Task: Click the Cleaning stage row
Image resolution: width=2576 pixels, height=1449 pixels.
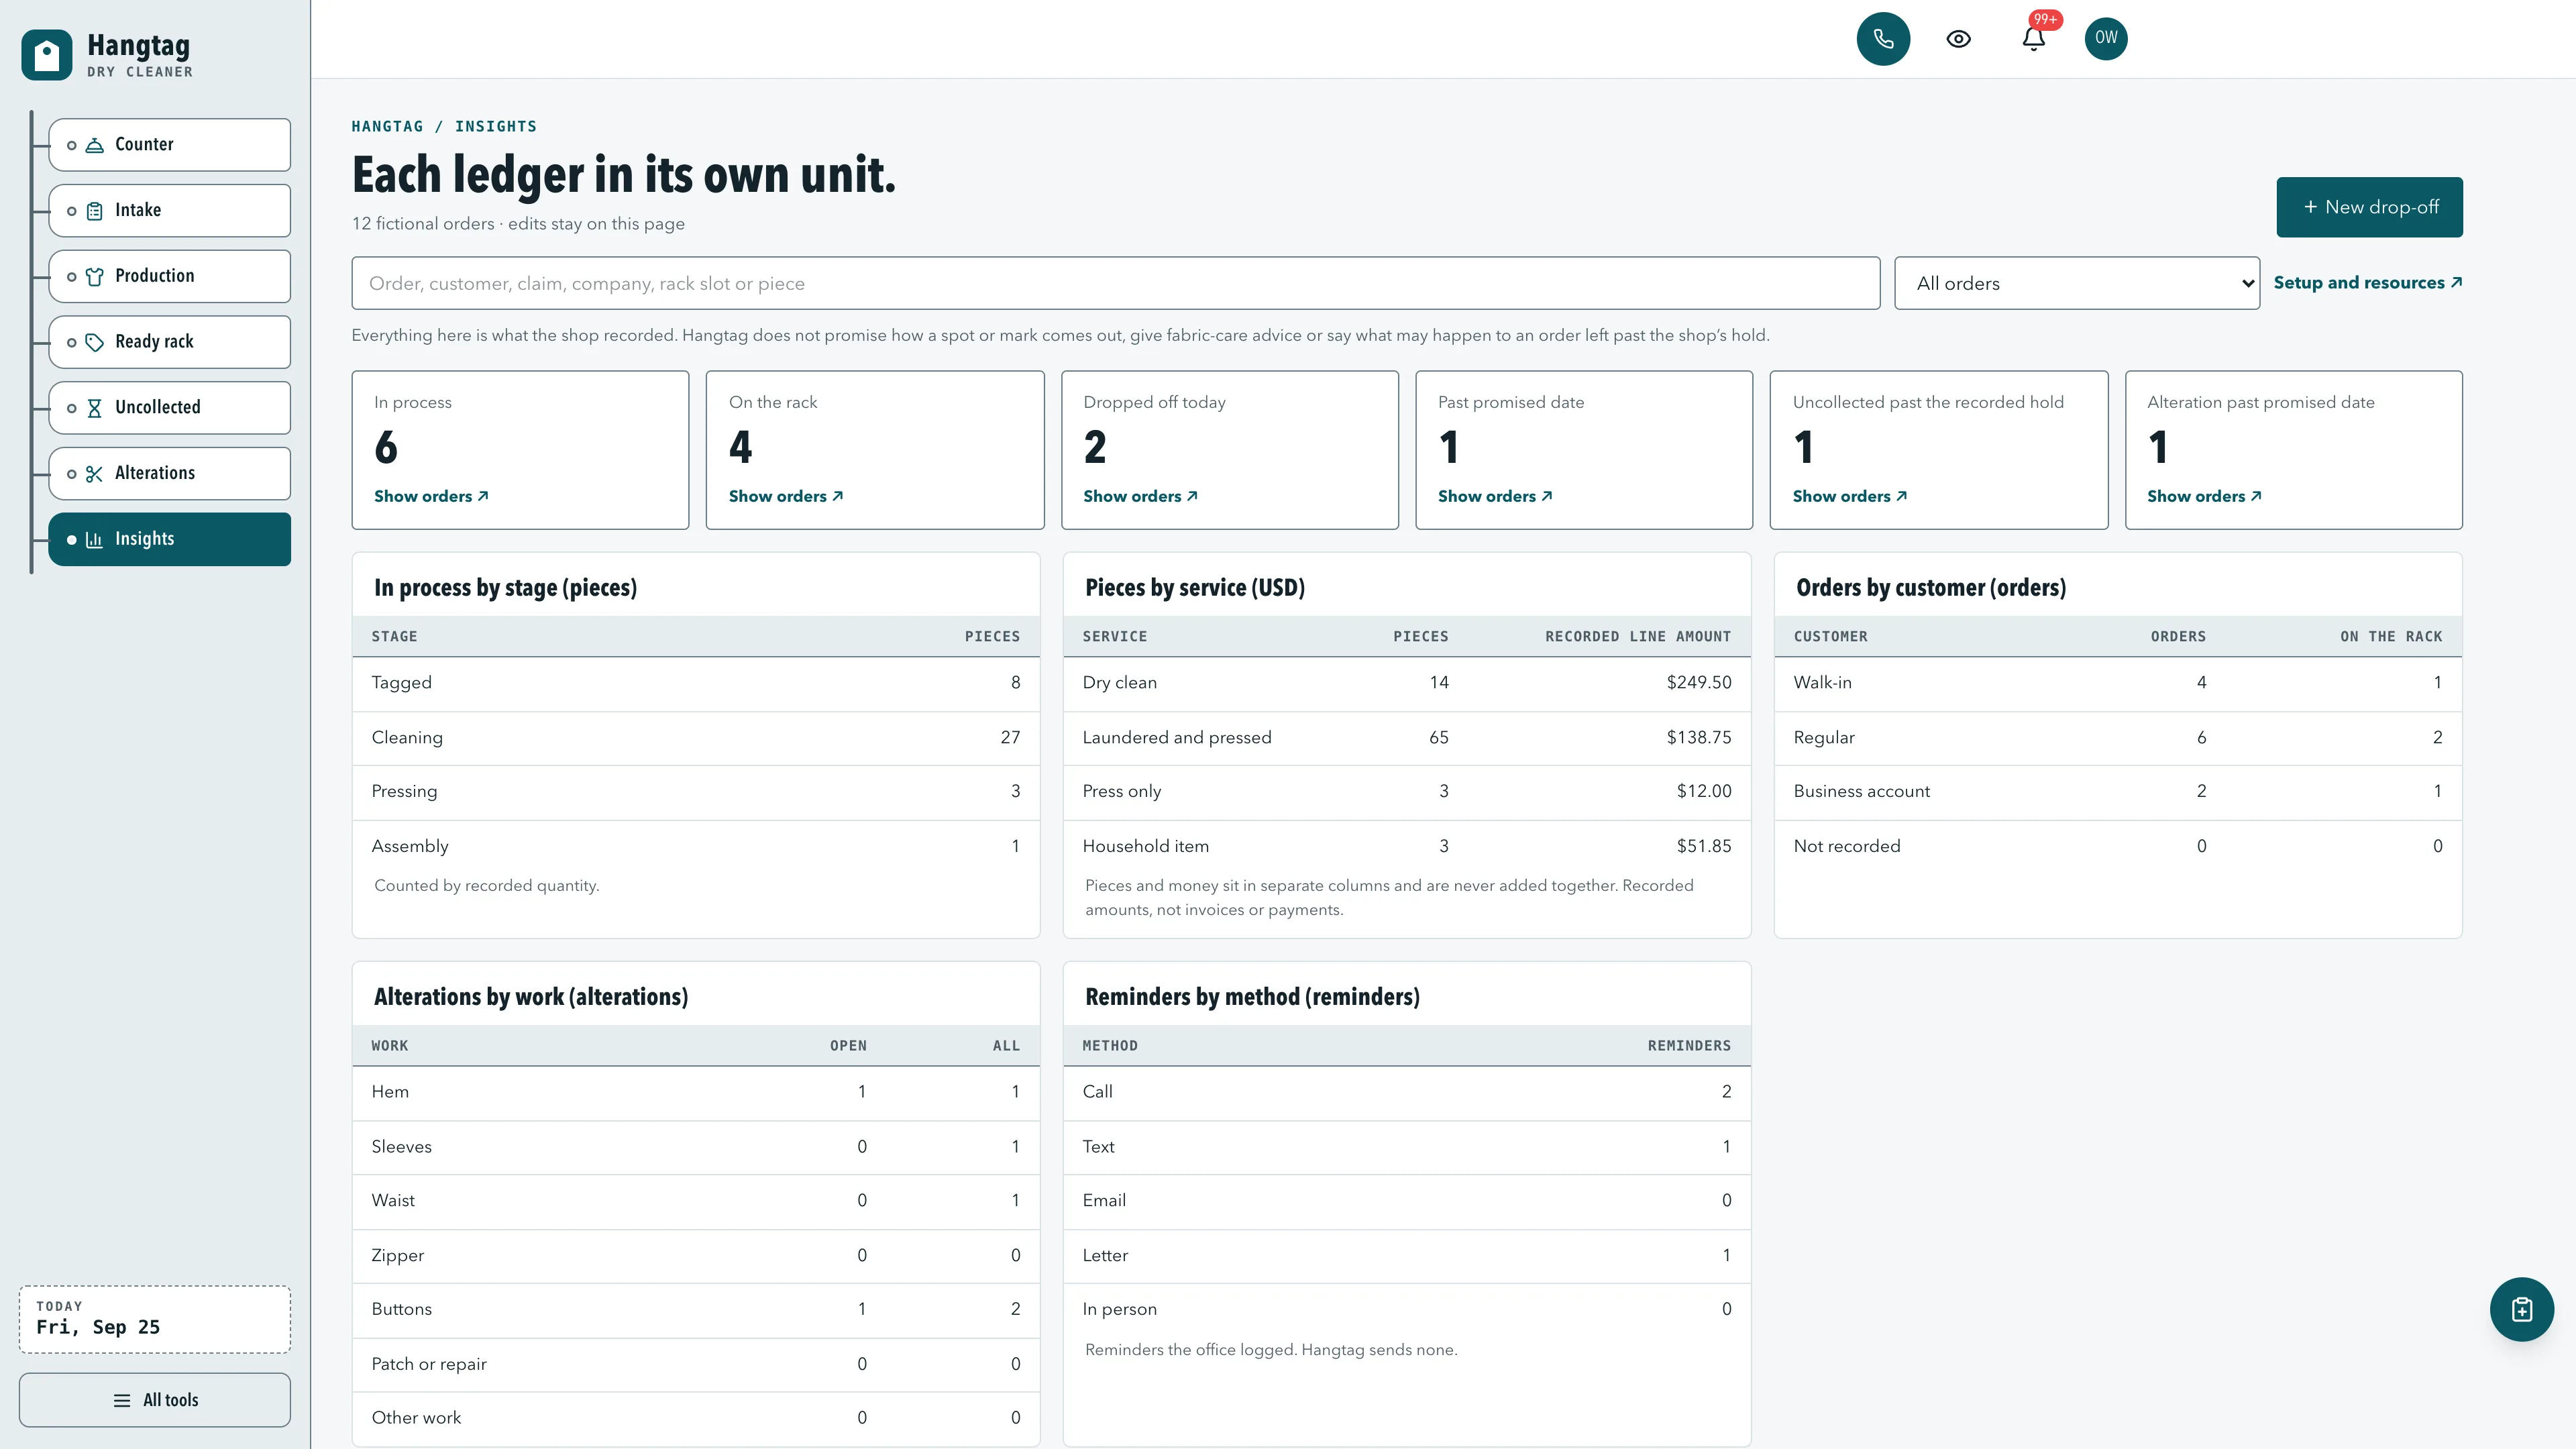Action: pyautogui.click(x=696, y=738)
